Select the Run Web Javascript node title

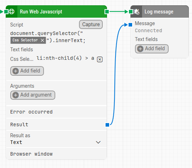[41, 12]
